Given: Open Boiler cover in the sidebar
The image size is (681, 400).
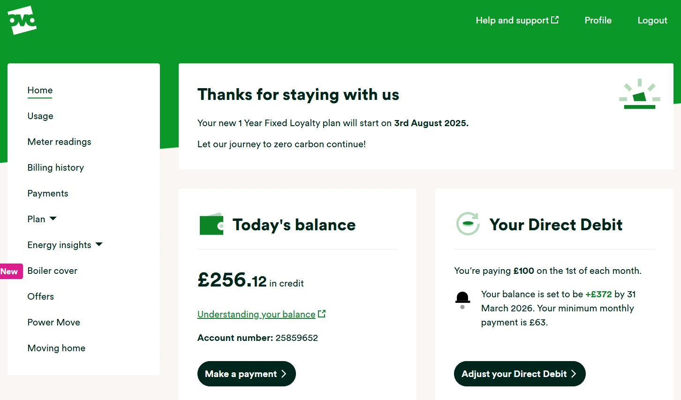Looking at the screenshot, I should click(x=53, y=271).
